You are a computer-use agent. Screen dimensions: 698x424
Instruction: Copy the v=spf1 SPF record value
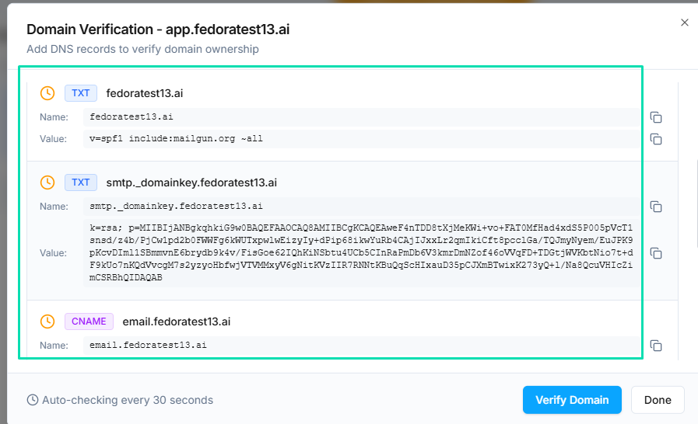tap(656, 139)
